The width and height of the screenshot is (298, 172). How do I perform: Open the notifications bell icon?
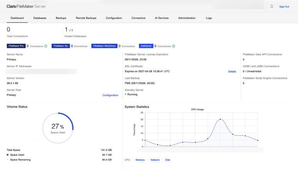[x=271, y=6]
